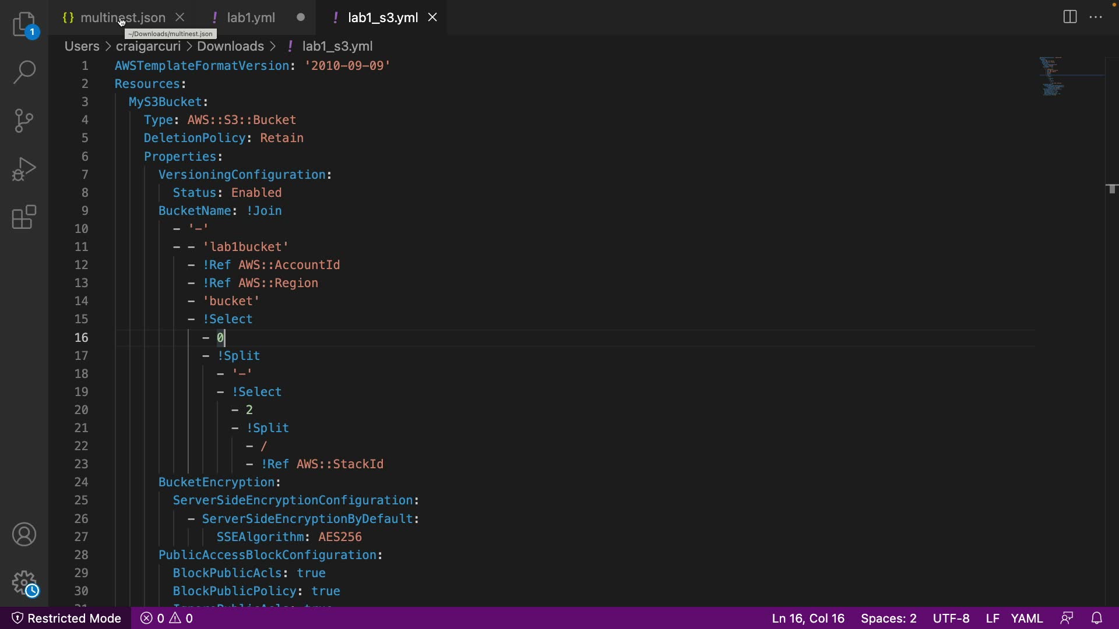Click the notifications bell in status bar
Screen dimensions: 1119x629
coord(1096,618)
